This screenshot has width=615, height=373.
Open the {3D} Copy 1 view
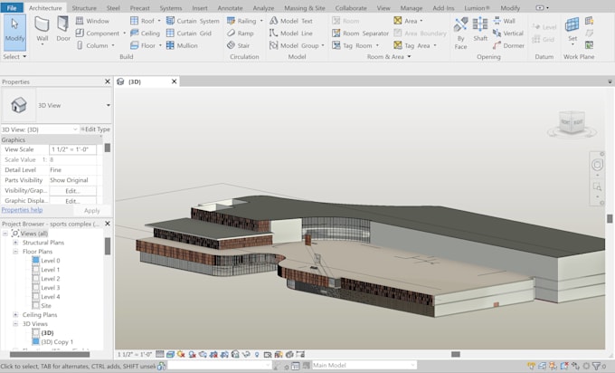tap(57, 341)
